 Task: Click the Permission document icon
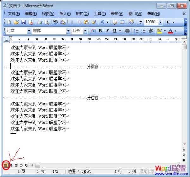point(31,22)
